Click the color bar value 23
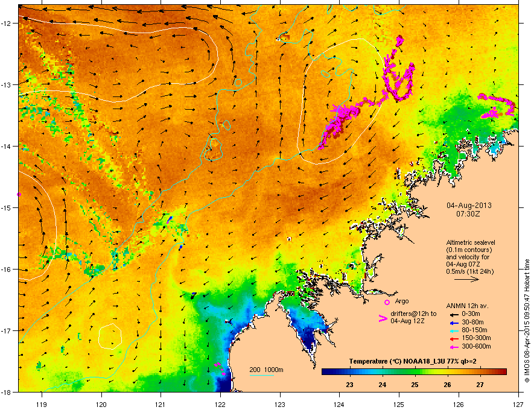 click(350, 385)
